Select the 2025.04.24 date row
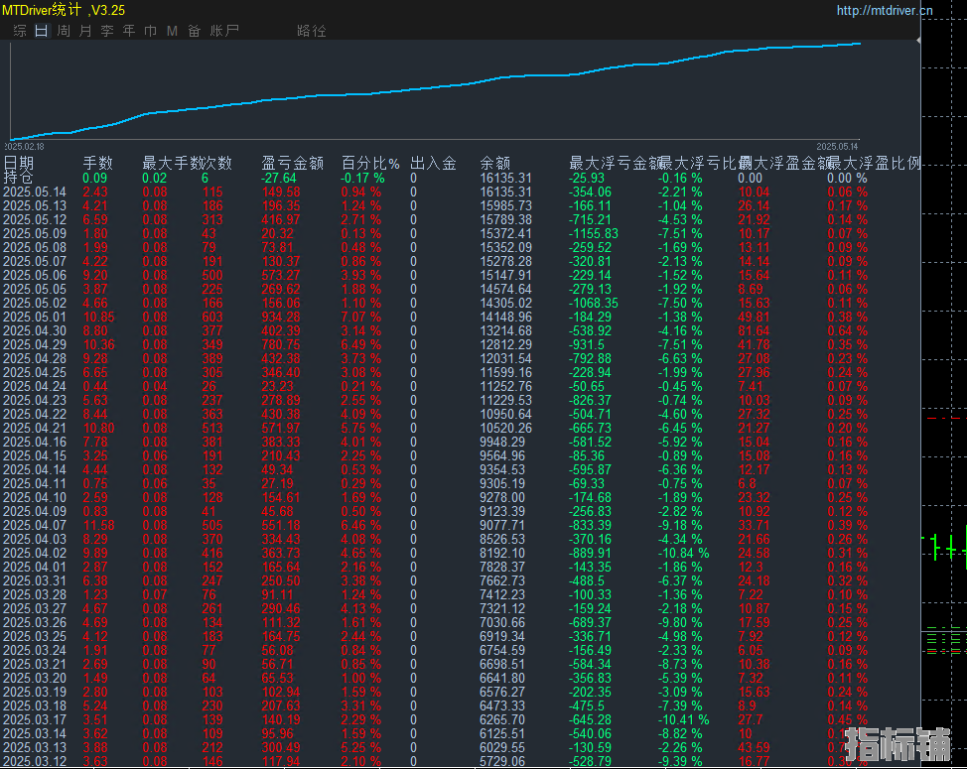 click(x=35, y=386)
